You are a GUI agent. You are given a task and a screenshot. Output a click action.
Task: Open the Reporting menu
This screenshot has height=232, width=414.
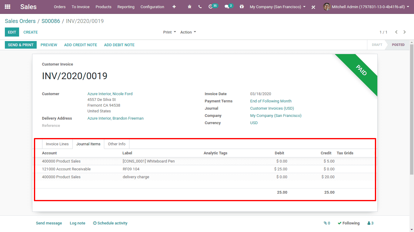(126, 7)
